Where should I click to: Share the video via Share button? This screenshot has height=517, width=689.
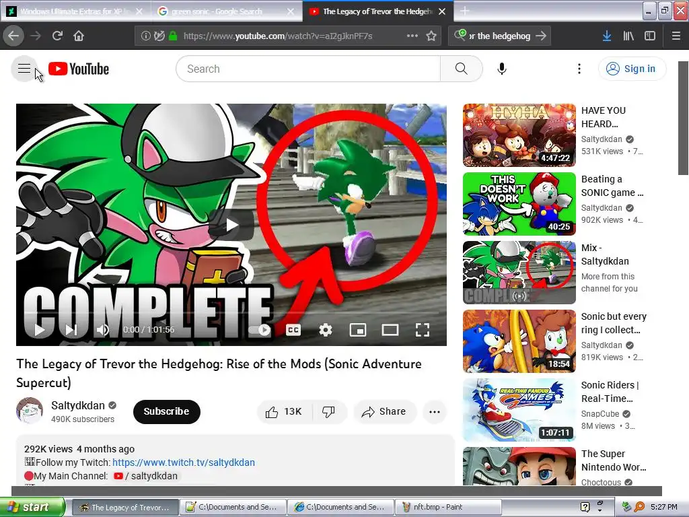click(x=384, y=411)
